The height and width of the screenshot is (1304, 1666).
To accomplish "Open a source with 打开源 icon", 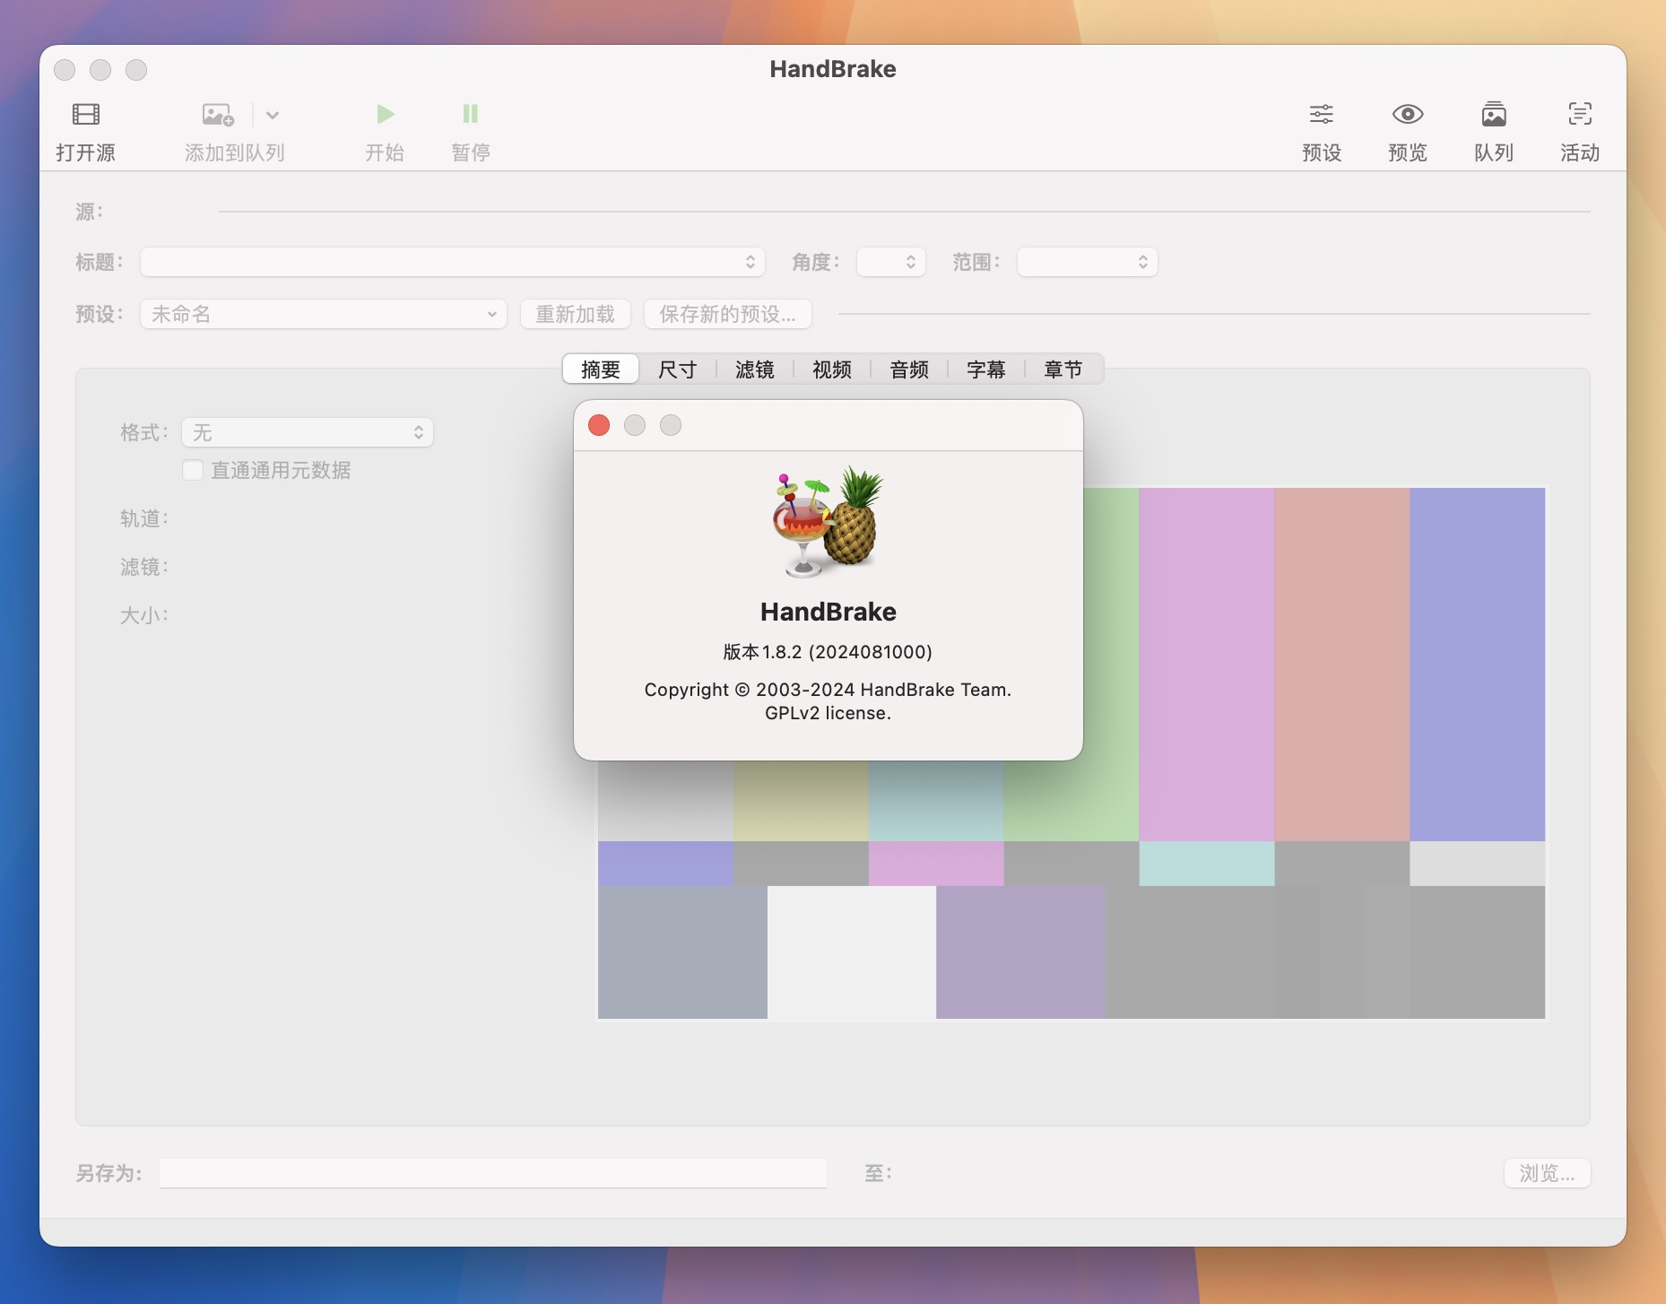I will click(x=86, y=115).
